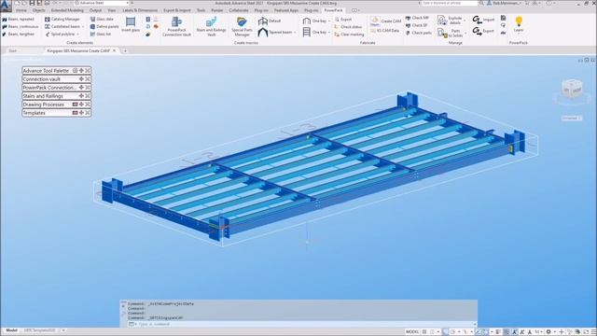
Task: Open the Explode details dropdown arrow
Action: 465,21
